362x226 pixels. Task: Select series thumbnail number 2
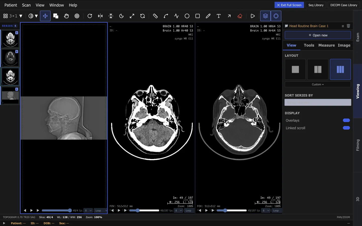coord(10,39)
